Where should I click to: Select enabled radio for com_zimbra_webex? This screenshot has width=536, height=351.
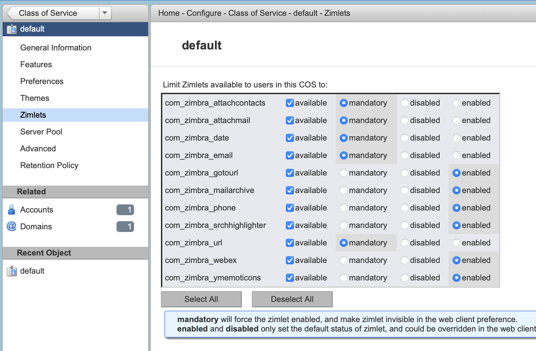(457, 260)
